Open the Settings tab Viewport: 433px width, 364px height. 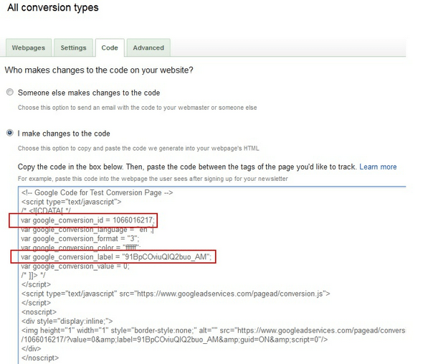(73, 48)
